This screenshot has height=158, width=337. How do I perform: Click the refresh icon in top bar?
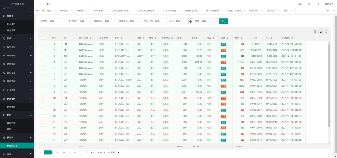(x=49, y=4)
